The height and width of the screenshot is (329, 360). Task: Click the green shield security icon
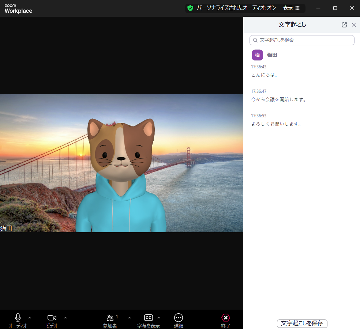(x=190, y=8)
